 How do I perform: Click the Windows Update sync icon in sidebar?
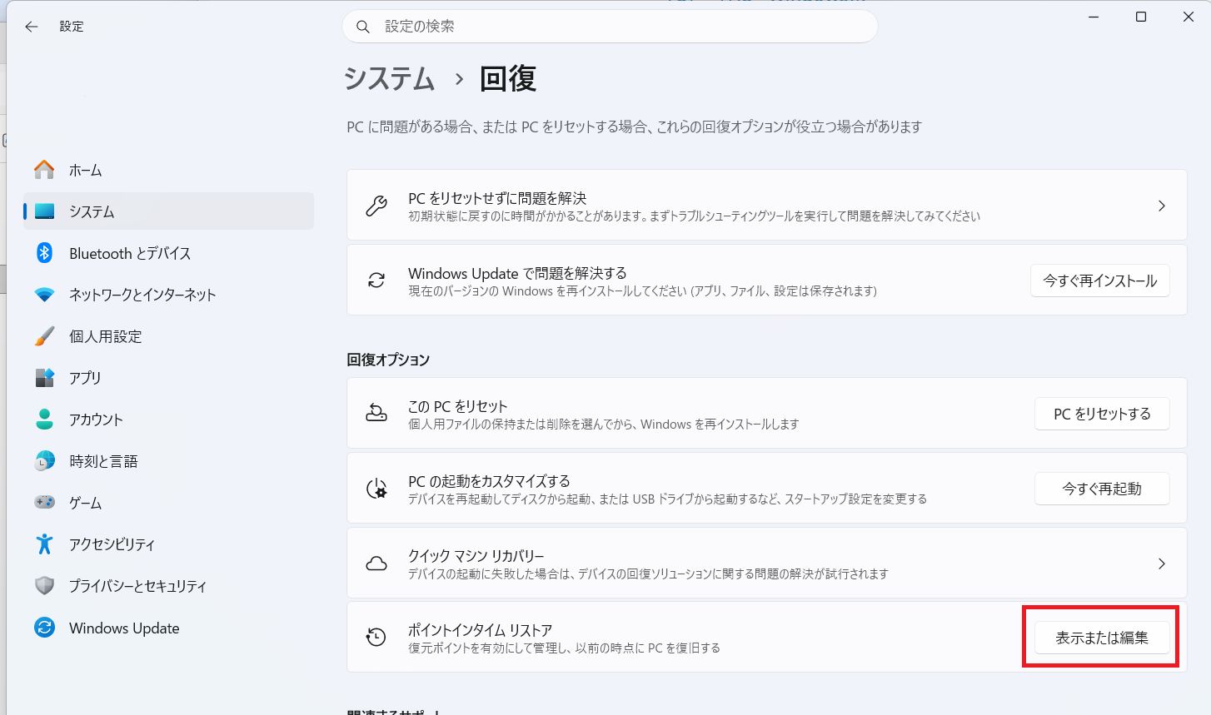44,628
